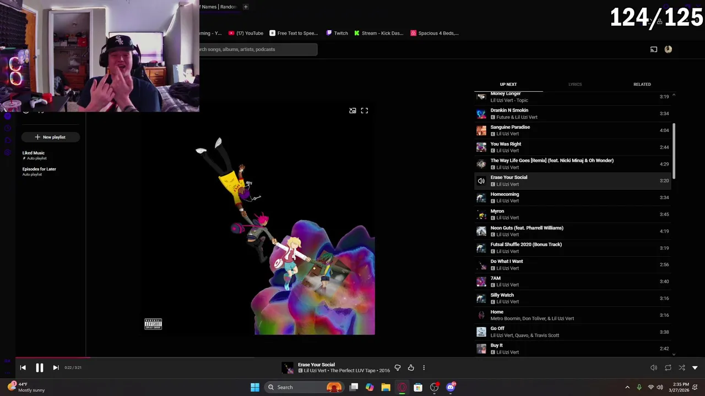
Task: Open the account profile avatar
Action: [668, 50]
